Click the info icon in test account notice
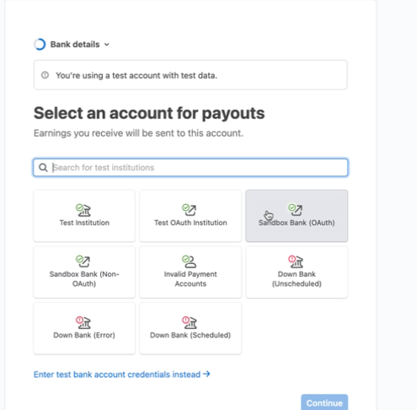Image resolution: width=417 pixels, height=410 pixels. click(x=45, y=75)
